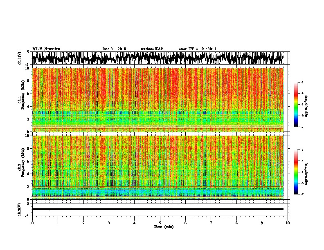Click the -7 value below the lower colorbar
Image resolution: width=324 pixels, height=250 pixels.
point(301,194)
